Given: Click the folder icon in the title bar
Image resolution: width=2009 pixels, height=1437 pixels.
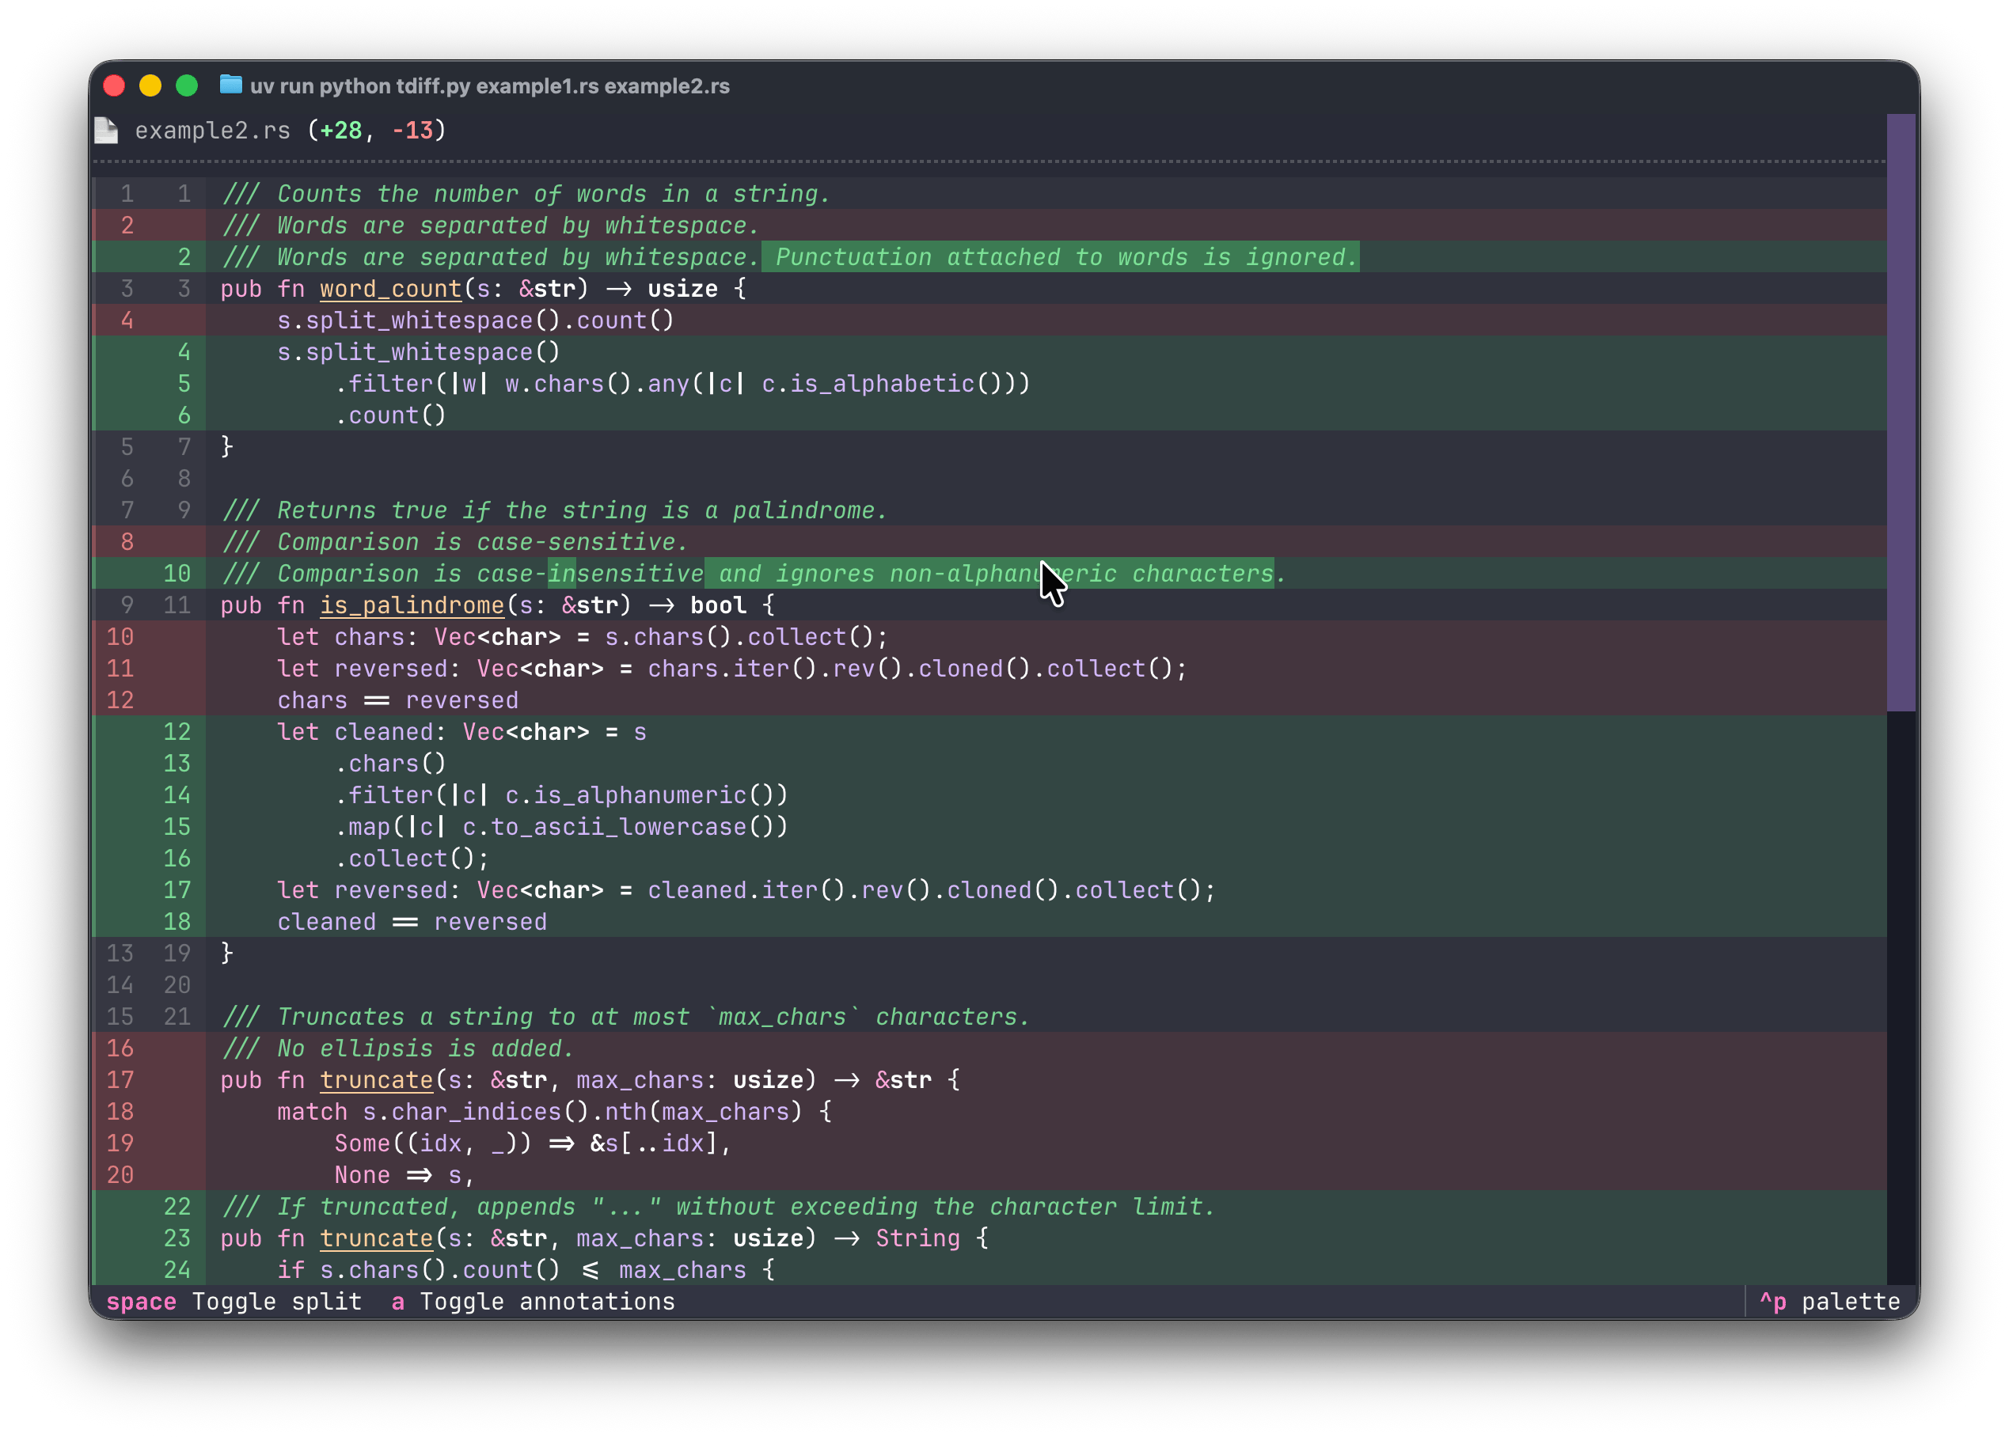Looking at the screenshot, I should [x=231, y=85].
